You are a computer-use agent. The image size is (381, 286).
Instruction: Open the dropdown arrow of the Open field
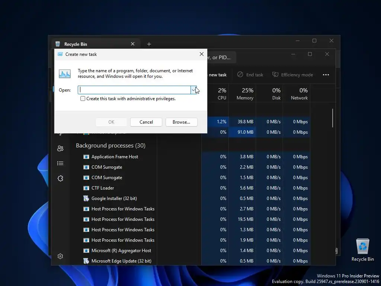(x=193, y=90)
